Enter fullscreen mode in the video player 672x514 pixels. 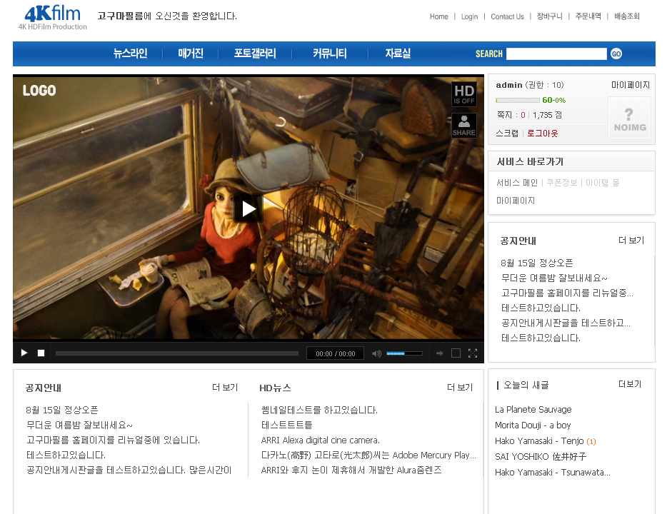[473, 353]
